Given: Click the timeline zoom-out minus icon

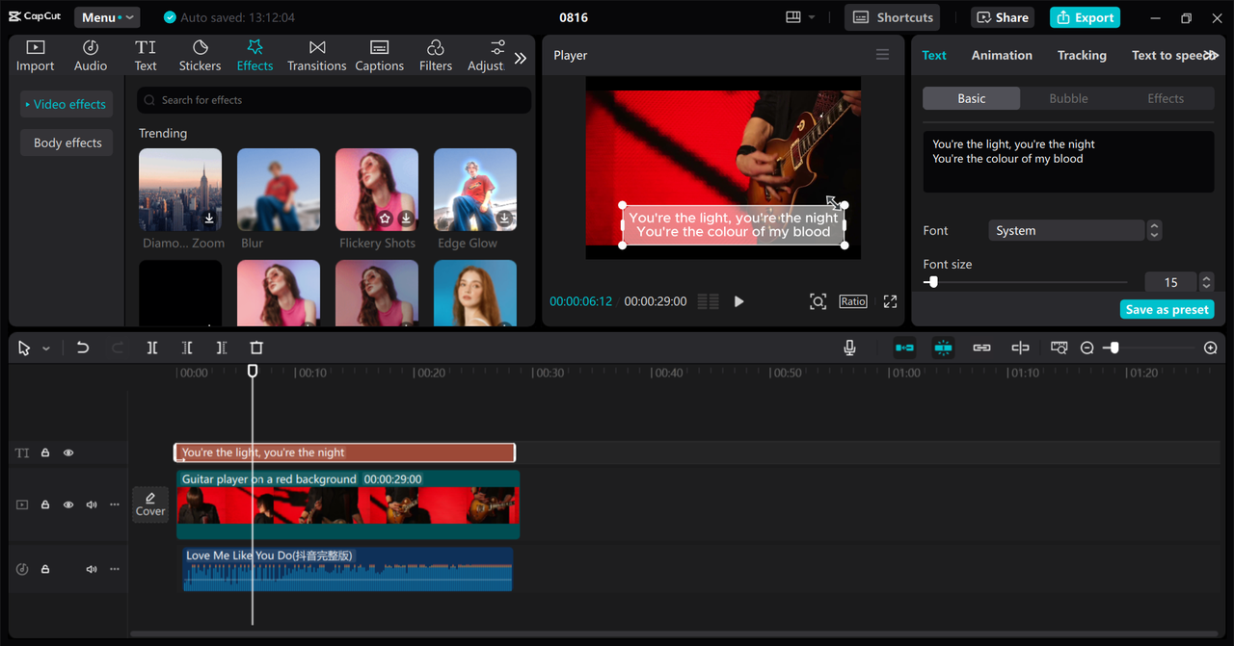Looking at the screenshot, I should point(1086,348).
